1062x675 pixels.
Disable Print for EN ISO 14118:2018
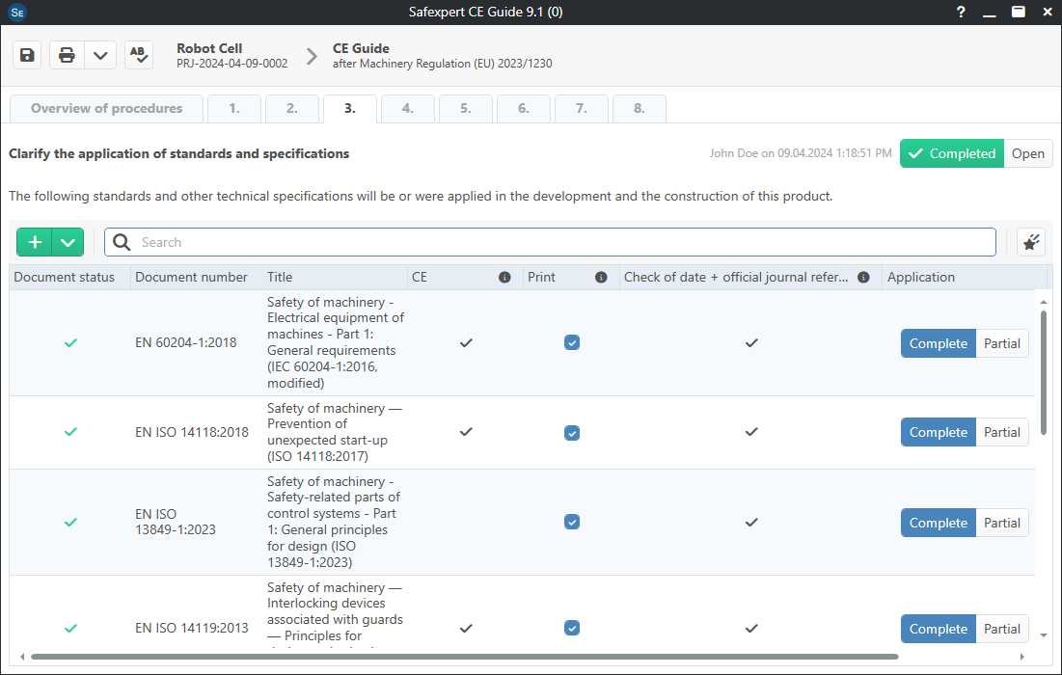(572, 432)
